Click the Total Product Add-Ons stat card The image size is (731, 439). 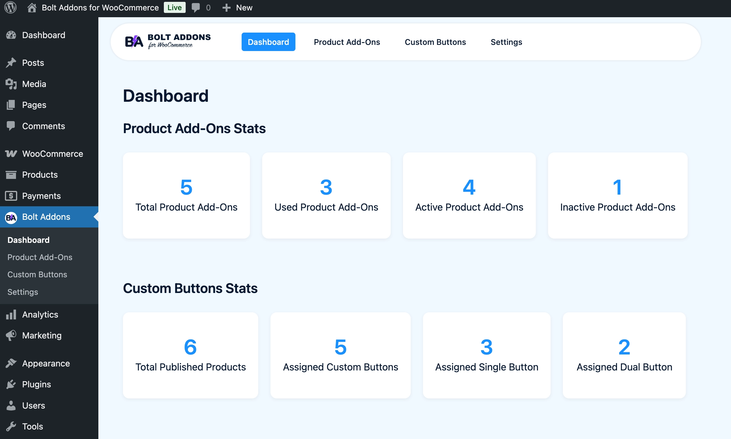[186, 196]
